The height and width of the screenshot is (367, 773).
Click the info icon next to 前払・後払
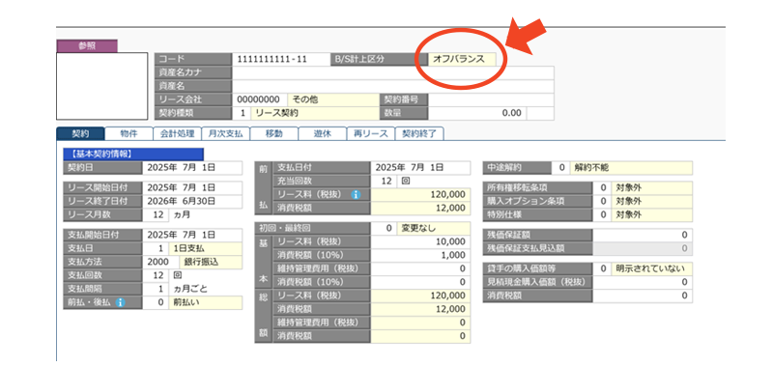point(119,302)
